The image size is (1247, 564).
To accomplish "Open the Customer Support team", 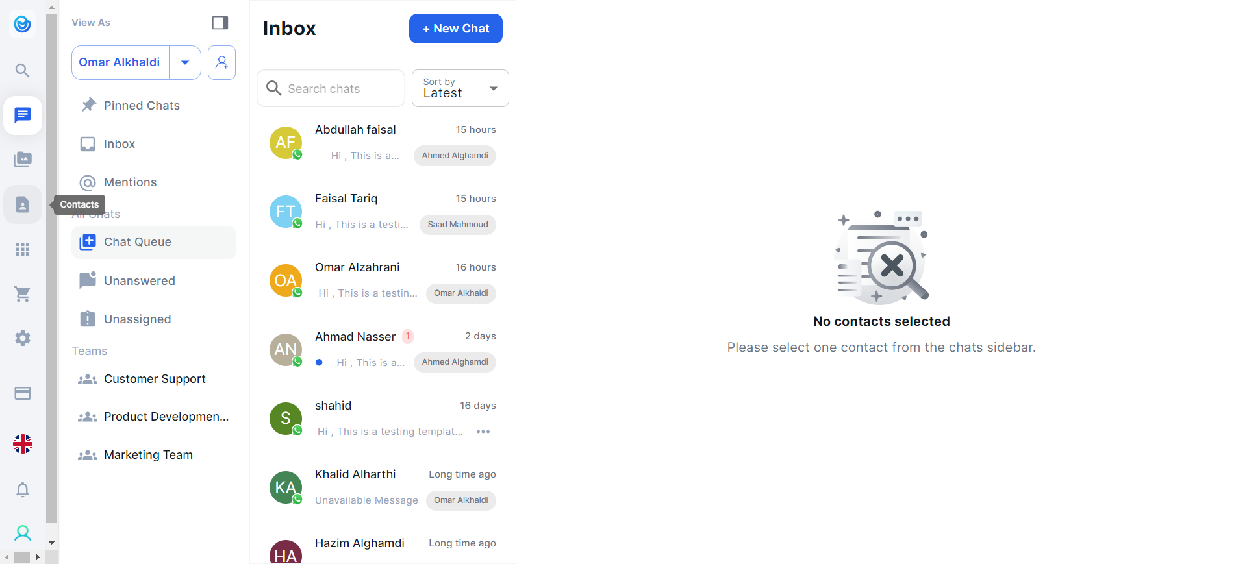I will (155, 379).
